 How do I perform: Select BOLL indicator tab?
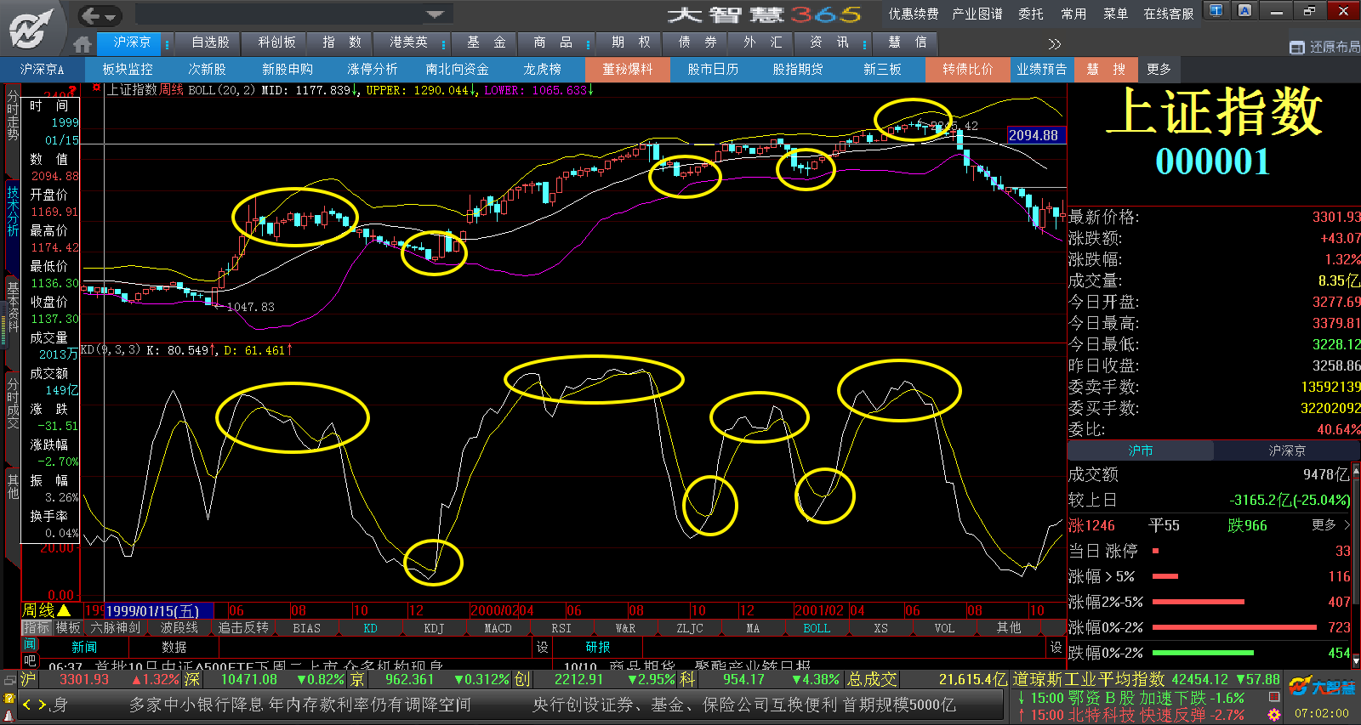click(x=817, y=628)
